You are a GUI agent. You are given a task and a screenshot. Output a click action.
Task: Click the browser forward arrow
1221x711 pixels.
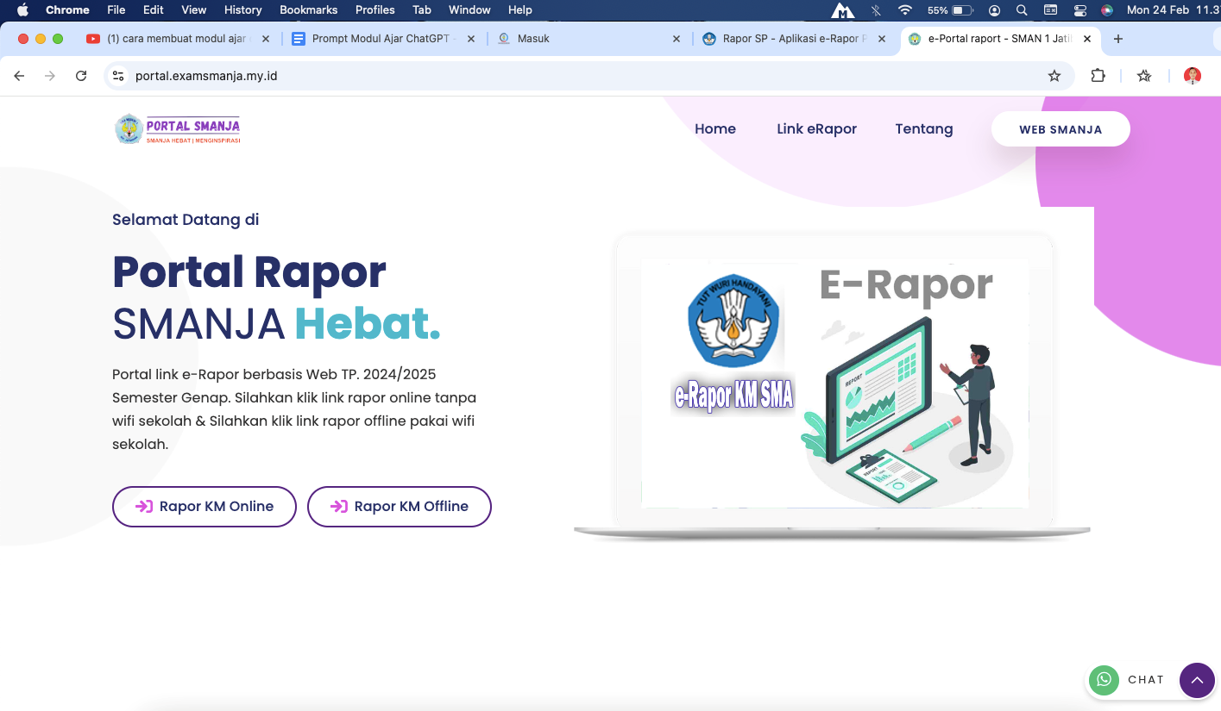[50, 76]
